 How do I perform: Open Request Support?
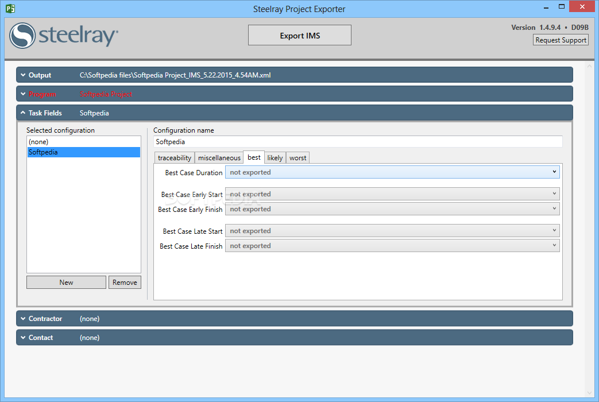[561, 40]
